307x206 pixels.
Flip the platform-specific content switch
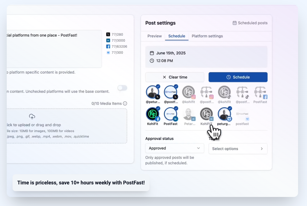point(122,88)
